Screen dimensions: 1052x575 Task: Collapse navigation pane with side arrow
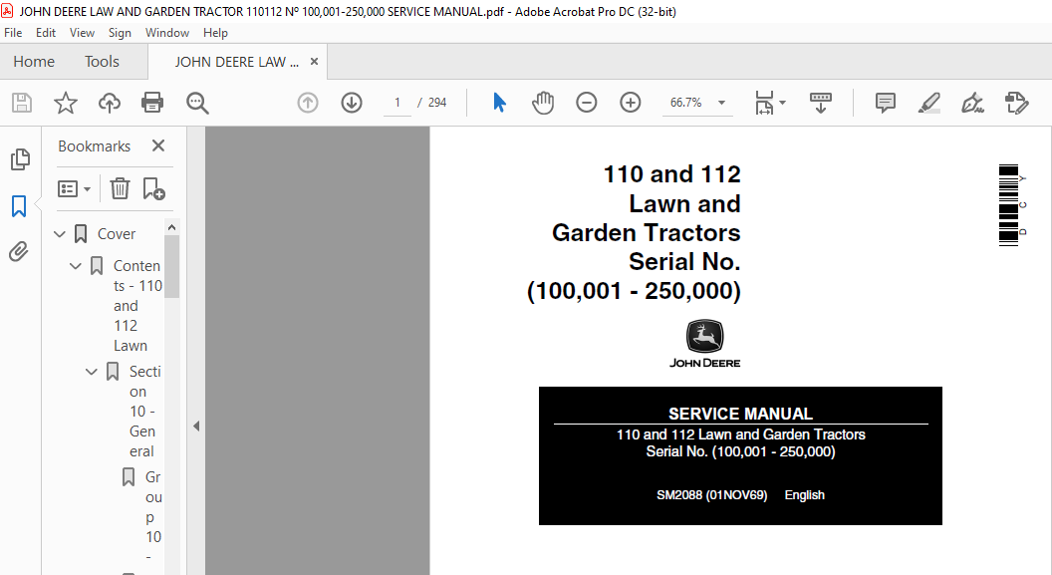[196, 427]
